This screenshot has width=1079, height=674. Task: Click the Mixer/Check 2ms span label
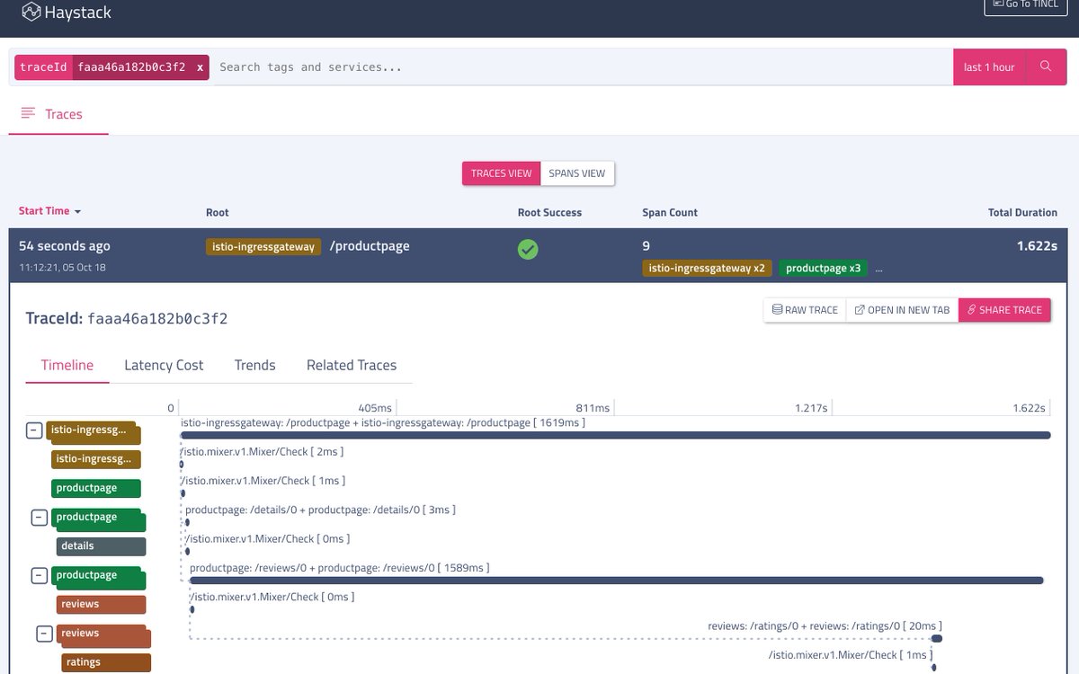[x=262, y=452]
